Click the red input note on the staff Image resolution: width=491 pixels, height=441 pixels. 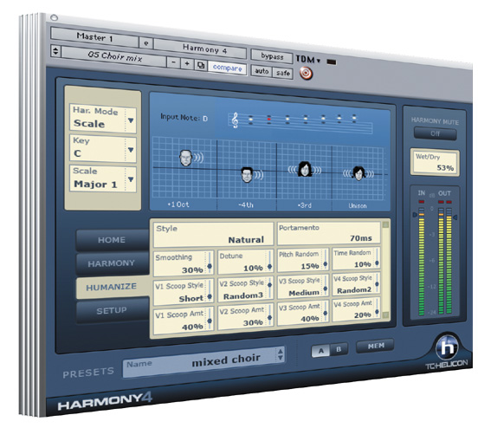point(268,119)
